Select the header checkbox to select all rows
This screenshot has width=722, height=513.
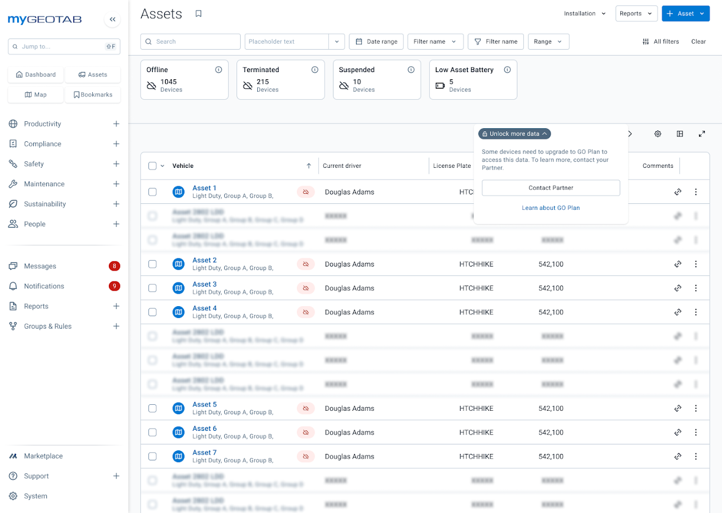(152, 165)
